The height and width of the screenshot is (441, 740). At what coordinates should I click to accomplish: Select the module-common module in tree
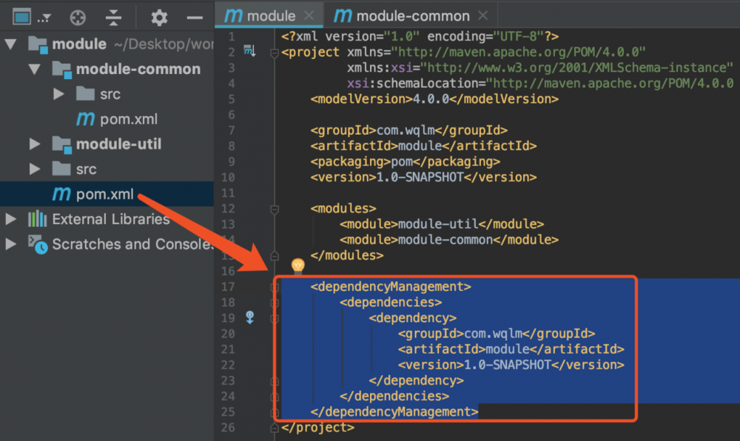(x=138, y=69)
